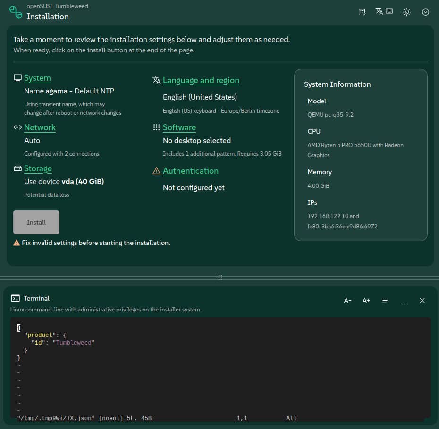Open the installer log viewer icon
Viewport: 439px width, 429px height.
pos(362,12)
